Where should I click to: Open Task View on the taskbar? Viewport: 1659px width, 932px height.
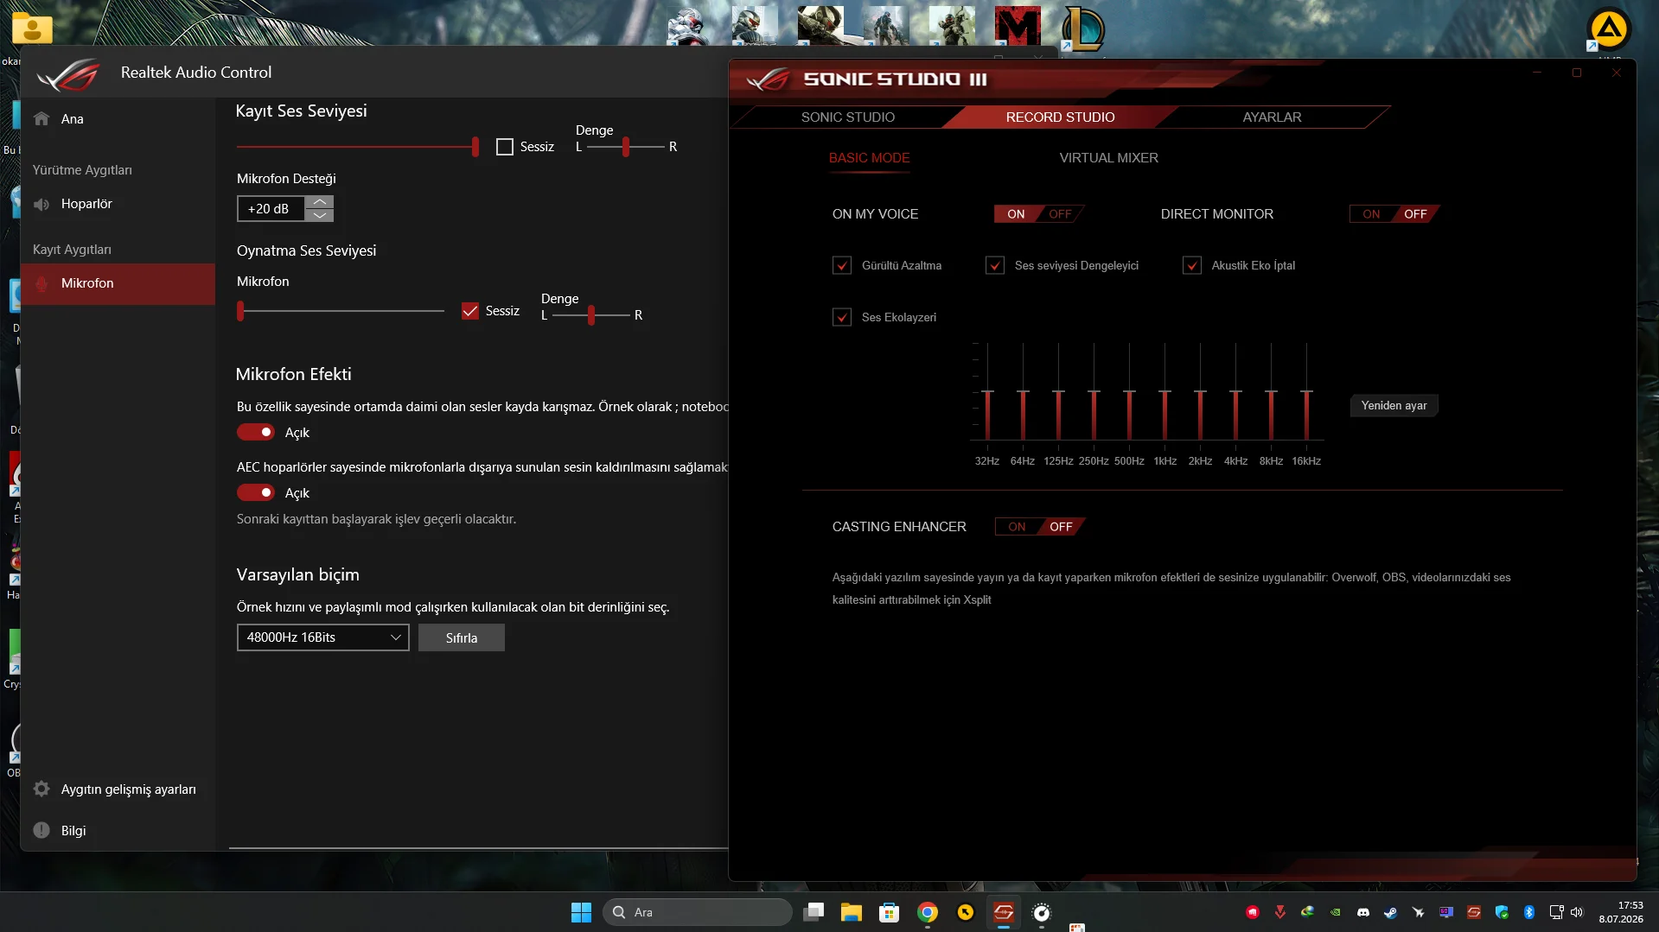[814, 912]
